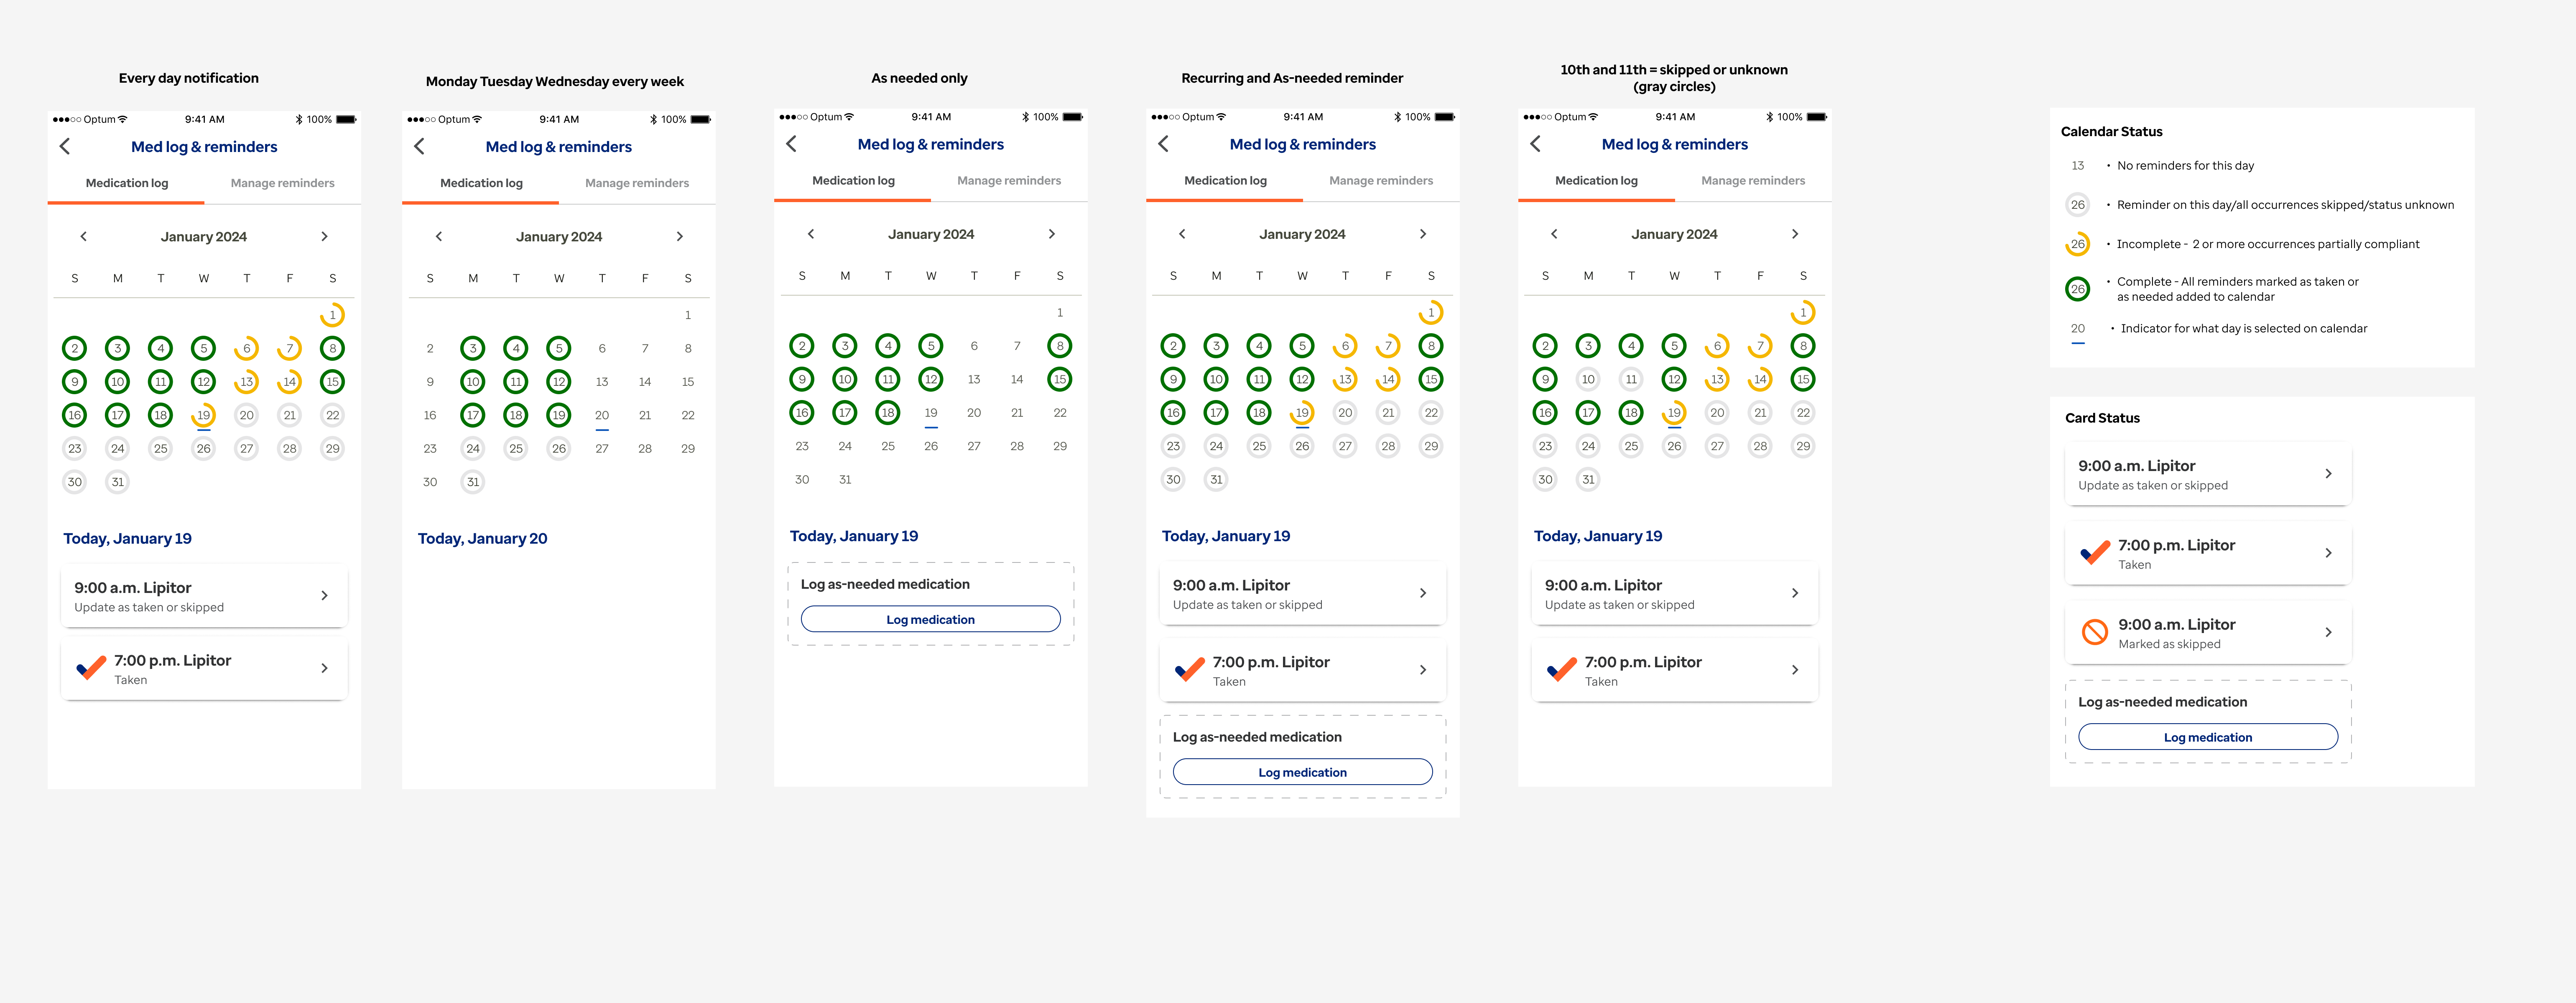The height and width of the screenshot is (1003, 2576).
Task: Select day 20 in Monday Tuesday Wednesday calendar
Action: [x=602, y=415]
